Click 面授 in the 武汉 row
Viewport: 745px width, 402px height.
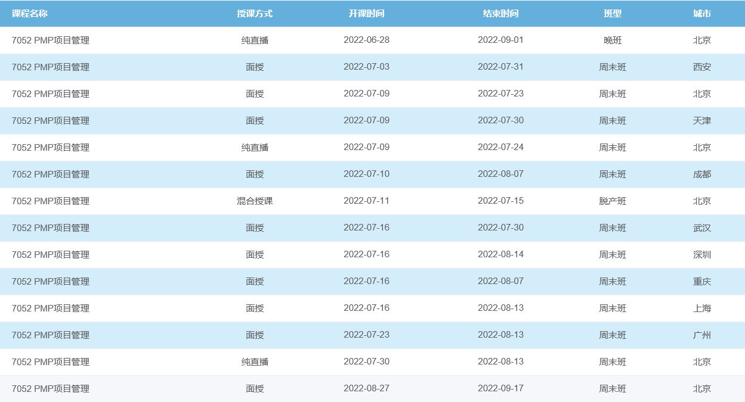[x=255, y=228]
